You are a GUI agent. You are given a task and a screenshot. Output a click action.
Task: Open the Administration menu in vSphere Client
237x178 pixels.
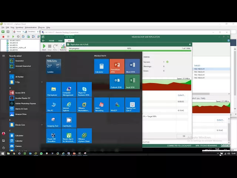click(x=31, y=27)
